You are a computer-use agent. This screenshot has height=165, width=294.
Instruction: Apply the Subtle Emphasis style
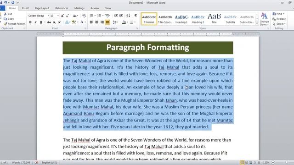pyautogui.click(x=247, y=19)
